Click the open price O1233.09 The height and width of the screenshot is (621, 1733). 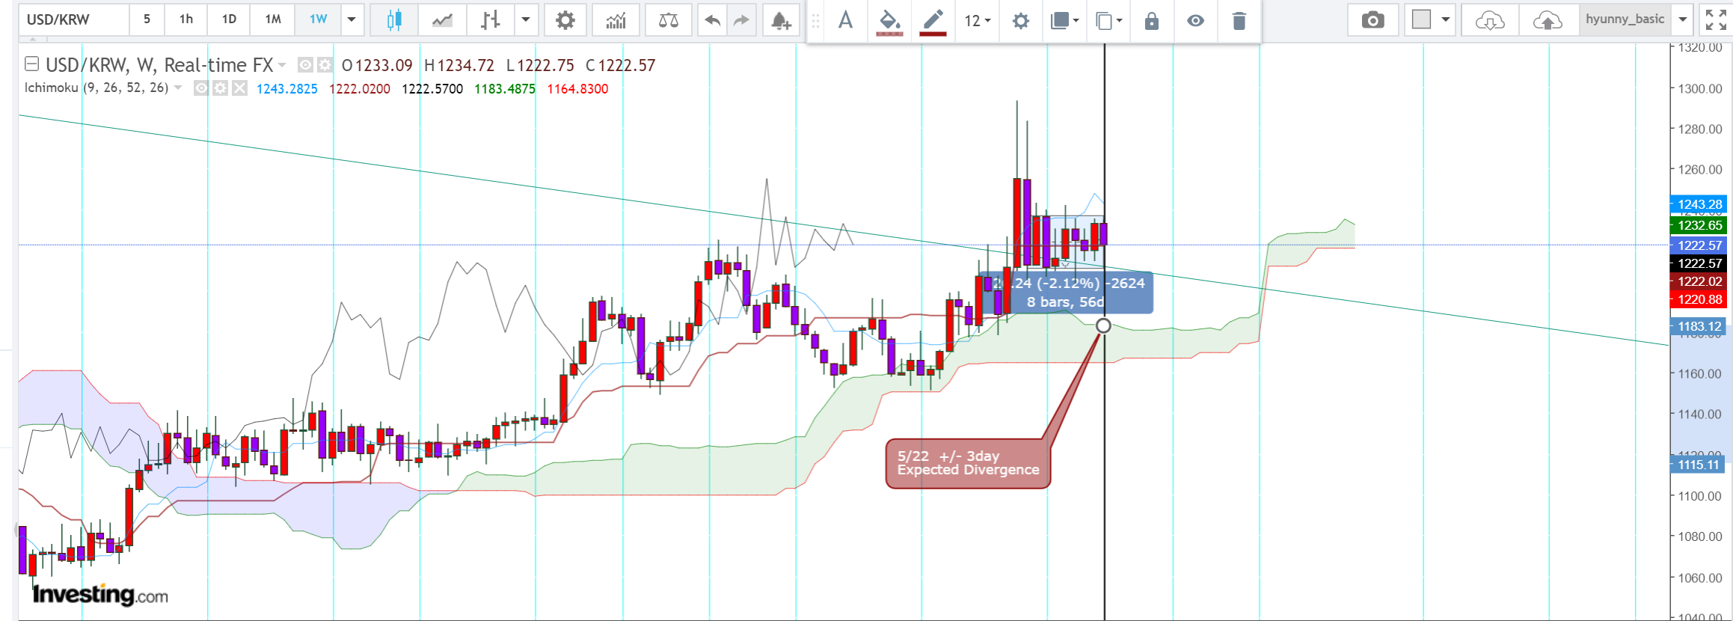377,66
